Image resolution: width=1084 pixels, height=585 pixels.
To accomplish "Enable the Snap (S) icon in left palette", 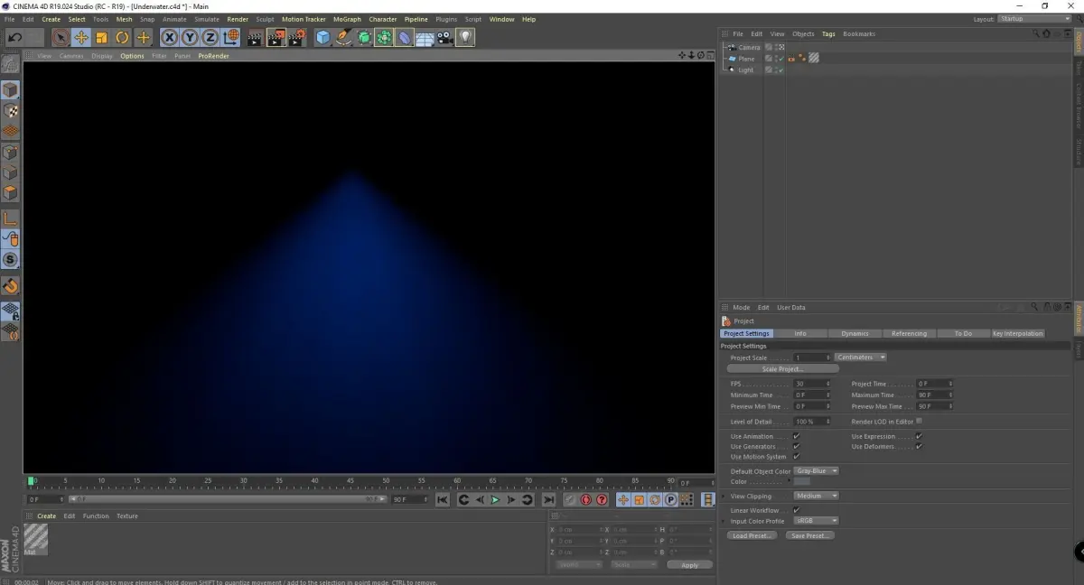I will [x=10, y=260].
